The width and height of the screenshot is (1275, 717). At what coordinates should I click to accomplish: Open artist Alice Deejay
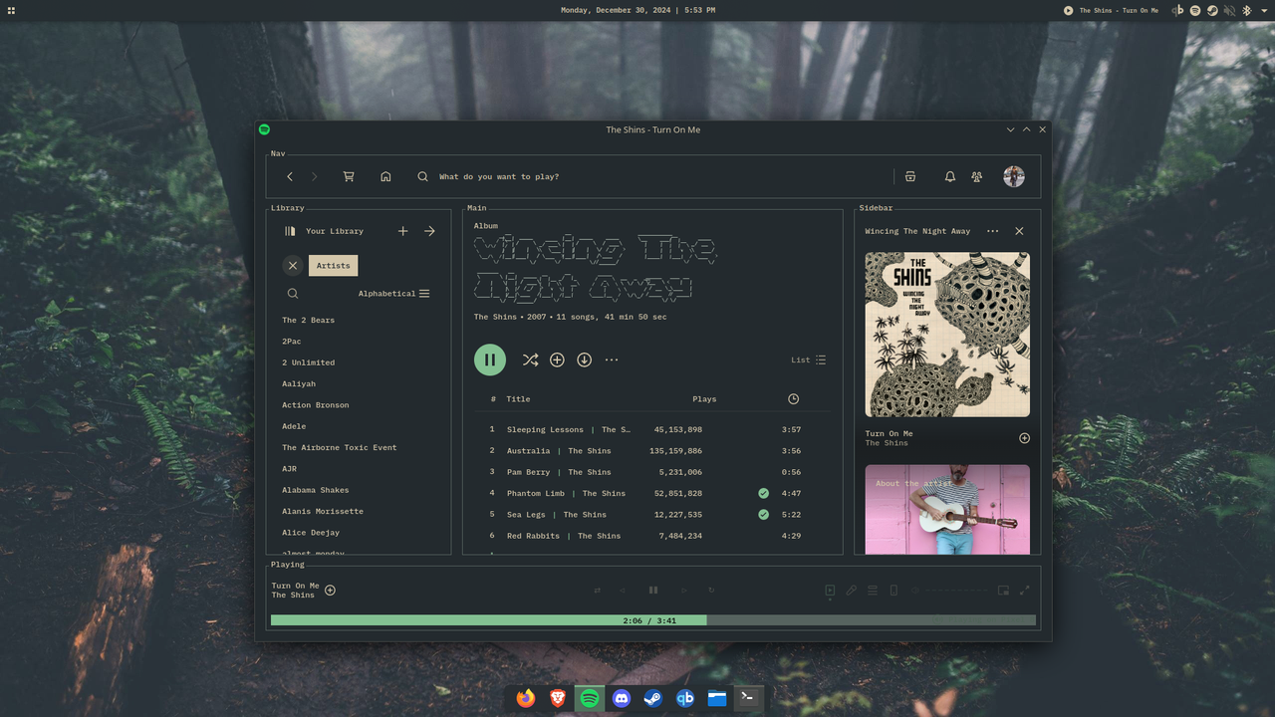311,533
